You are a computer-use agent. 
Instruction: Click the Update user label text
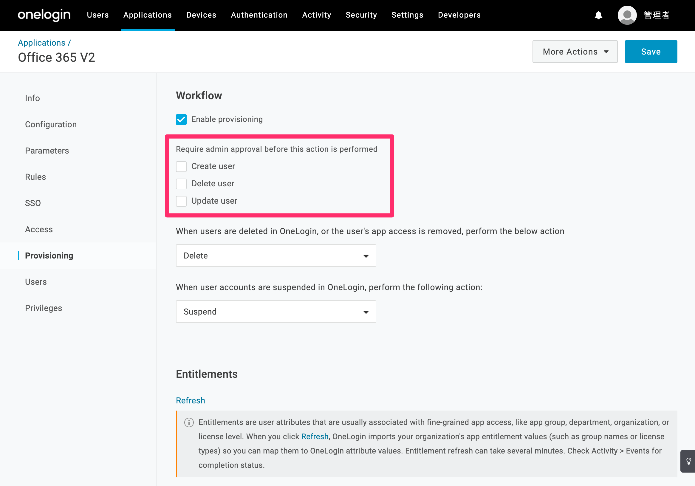click(214, 201)
